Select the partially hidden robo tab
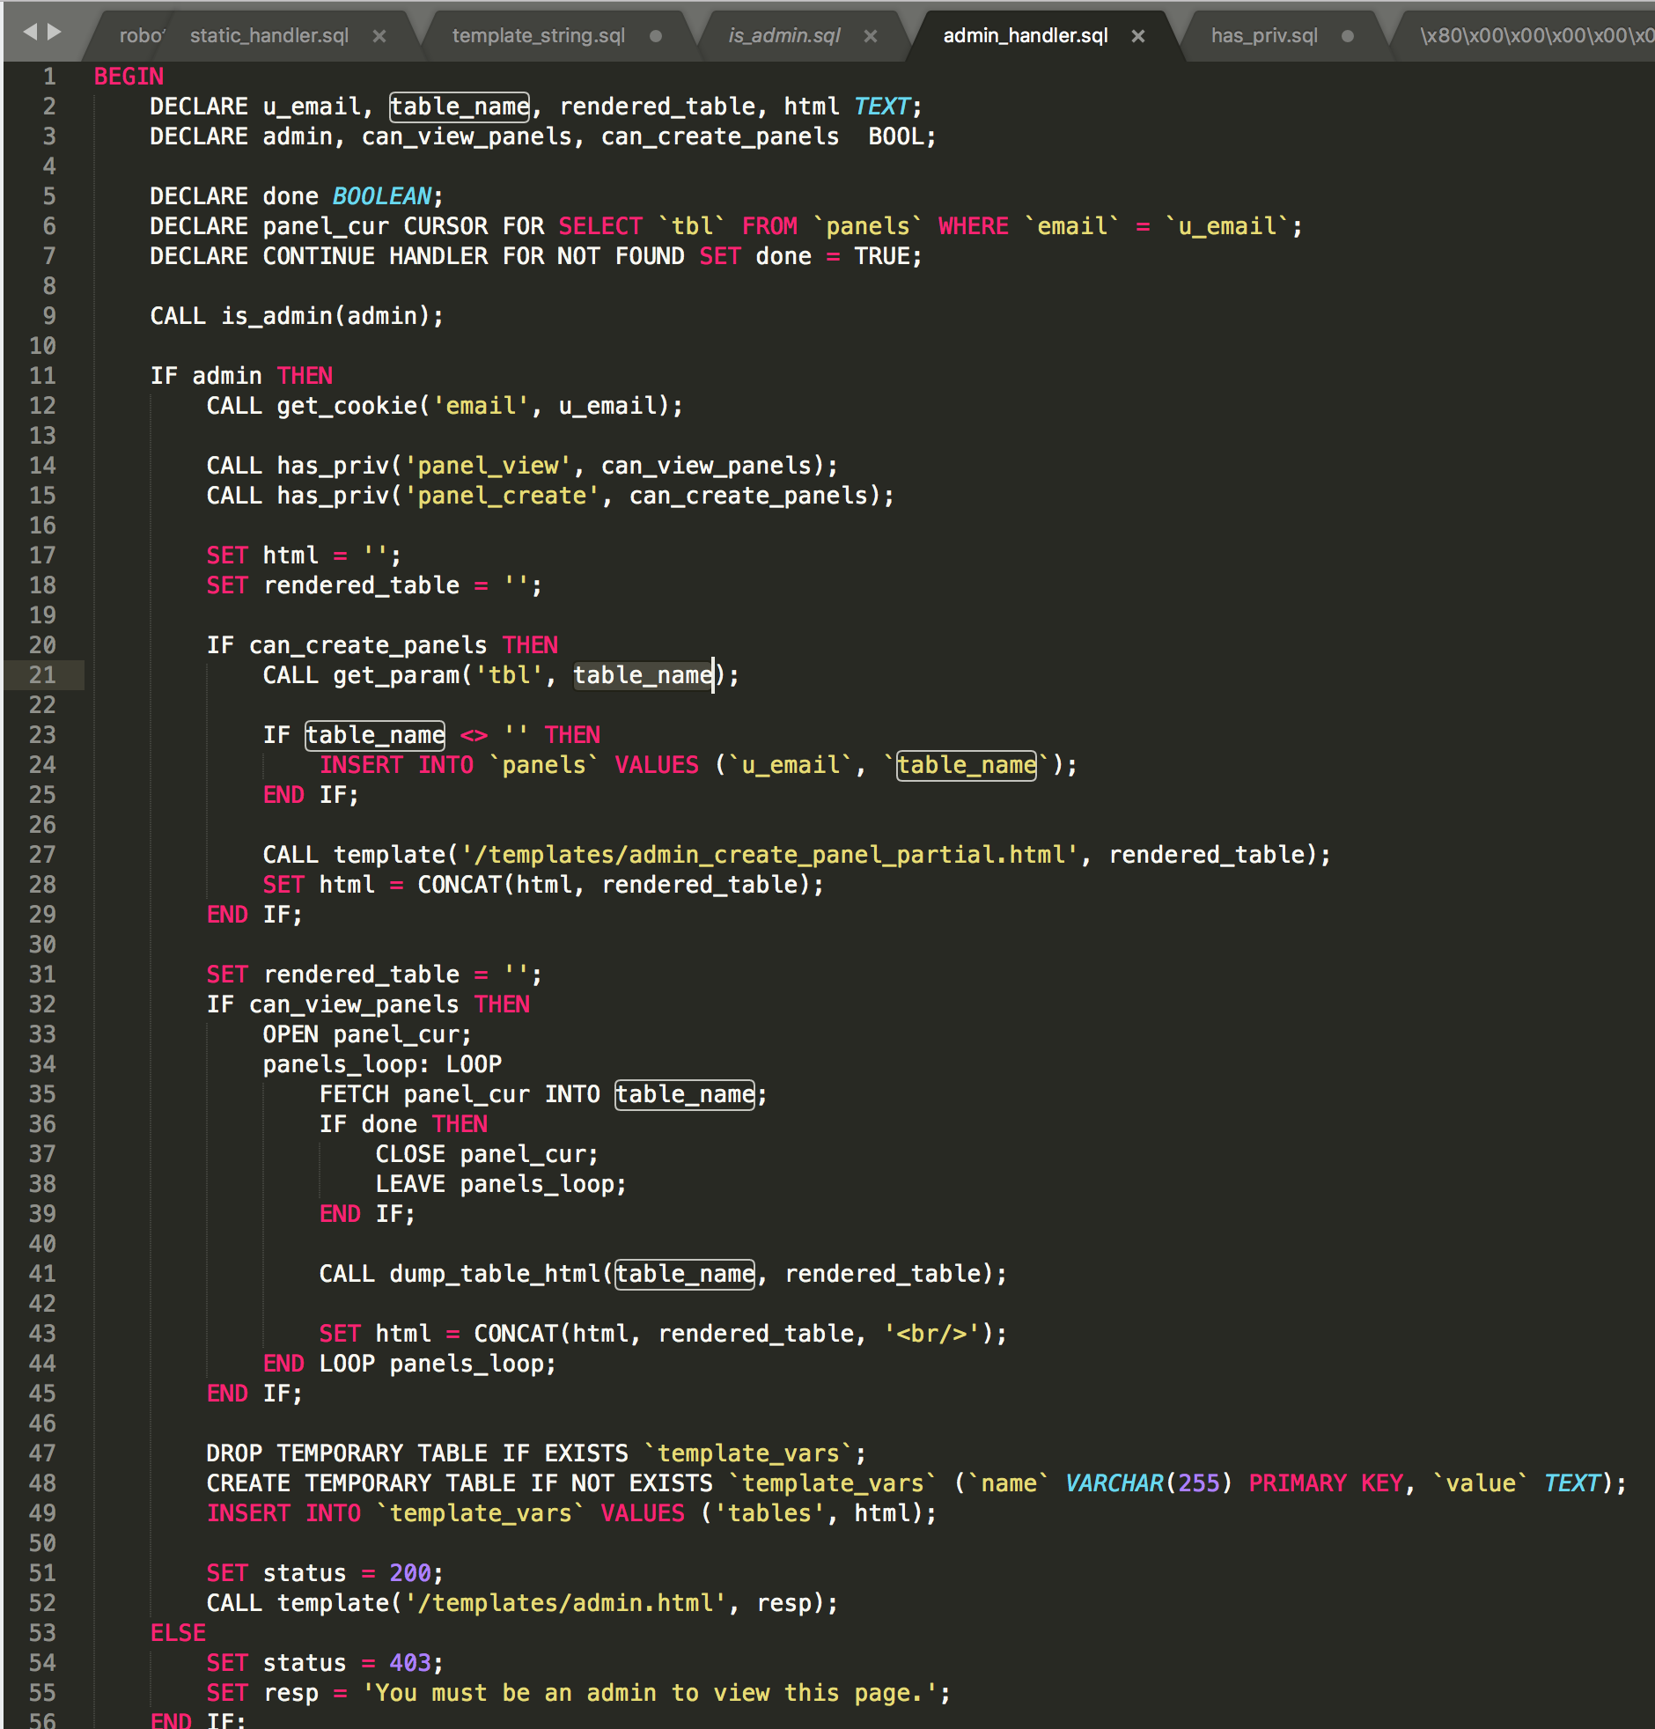Viewport: 1655px width, 1729px height. (x=141, y=36)
